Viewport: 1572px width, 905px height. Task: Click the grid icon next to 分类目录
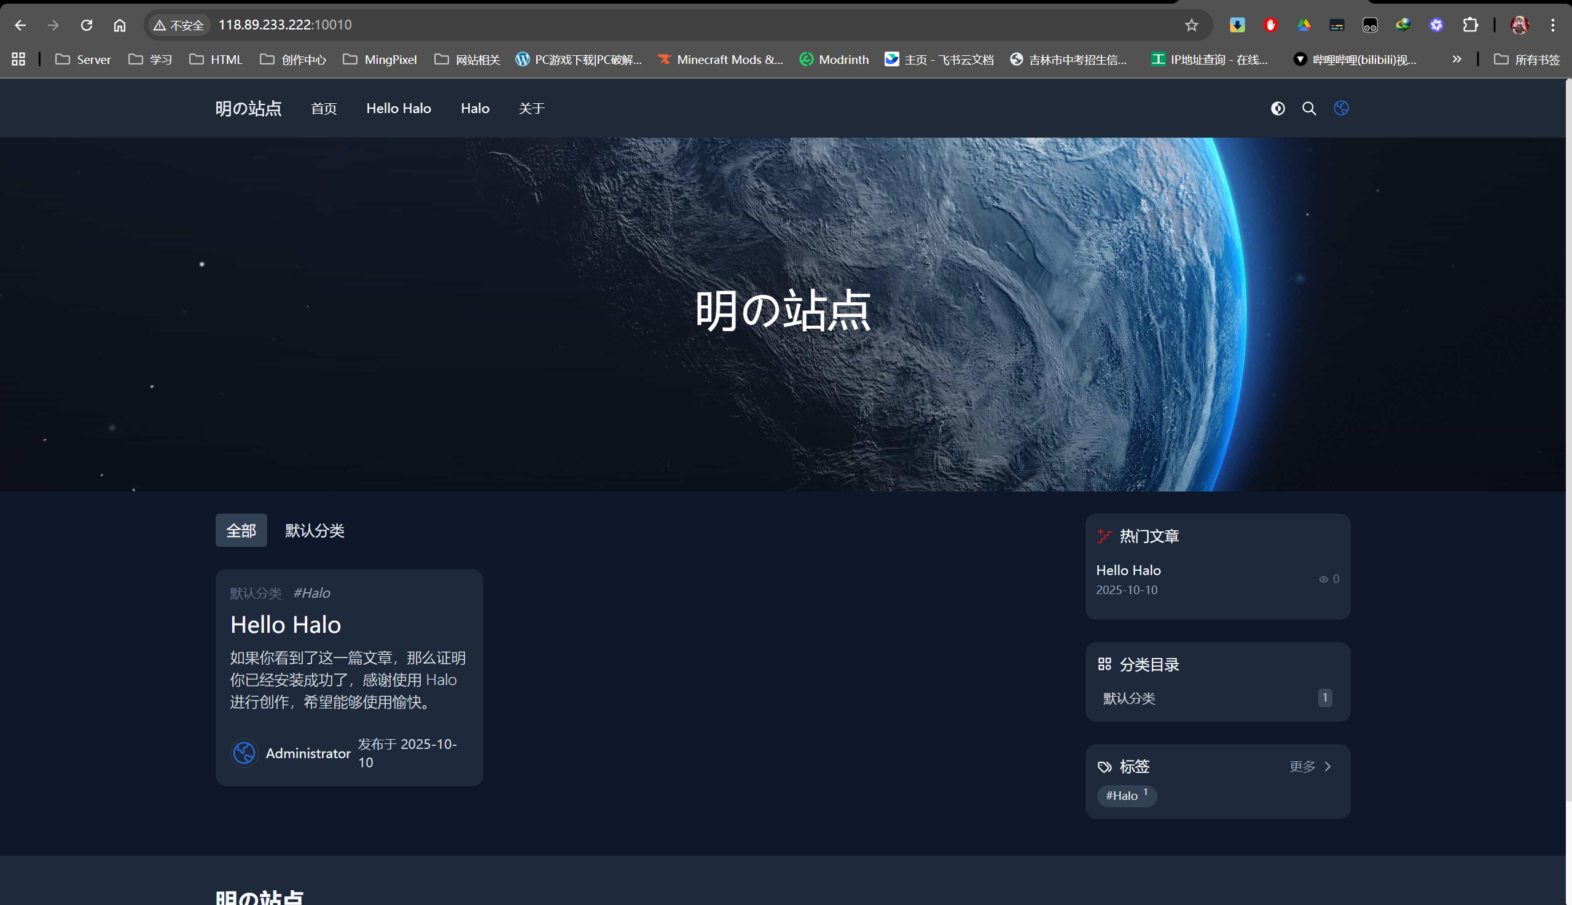point(1105,664)
